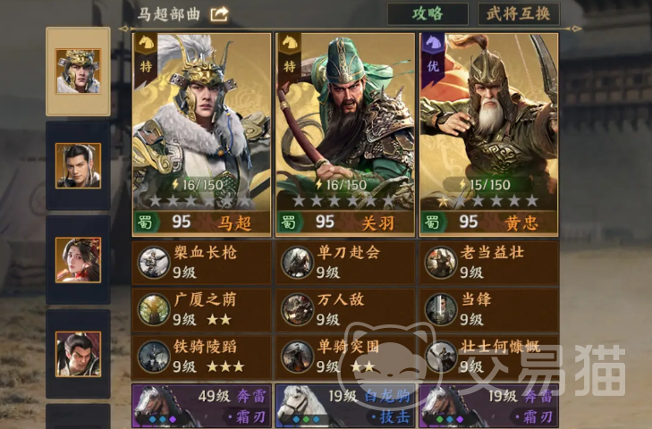Image resolution: width=652 pixels, height=429 pixels.
Task: Open the 黄忠 general card
Action: point(489,135)
